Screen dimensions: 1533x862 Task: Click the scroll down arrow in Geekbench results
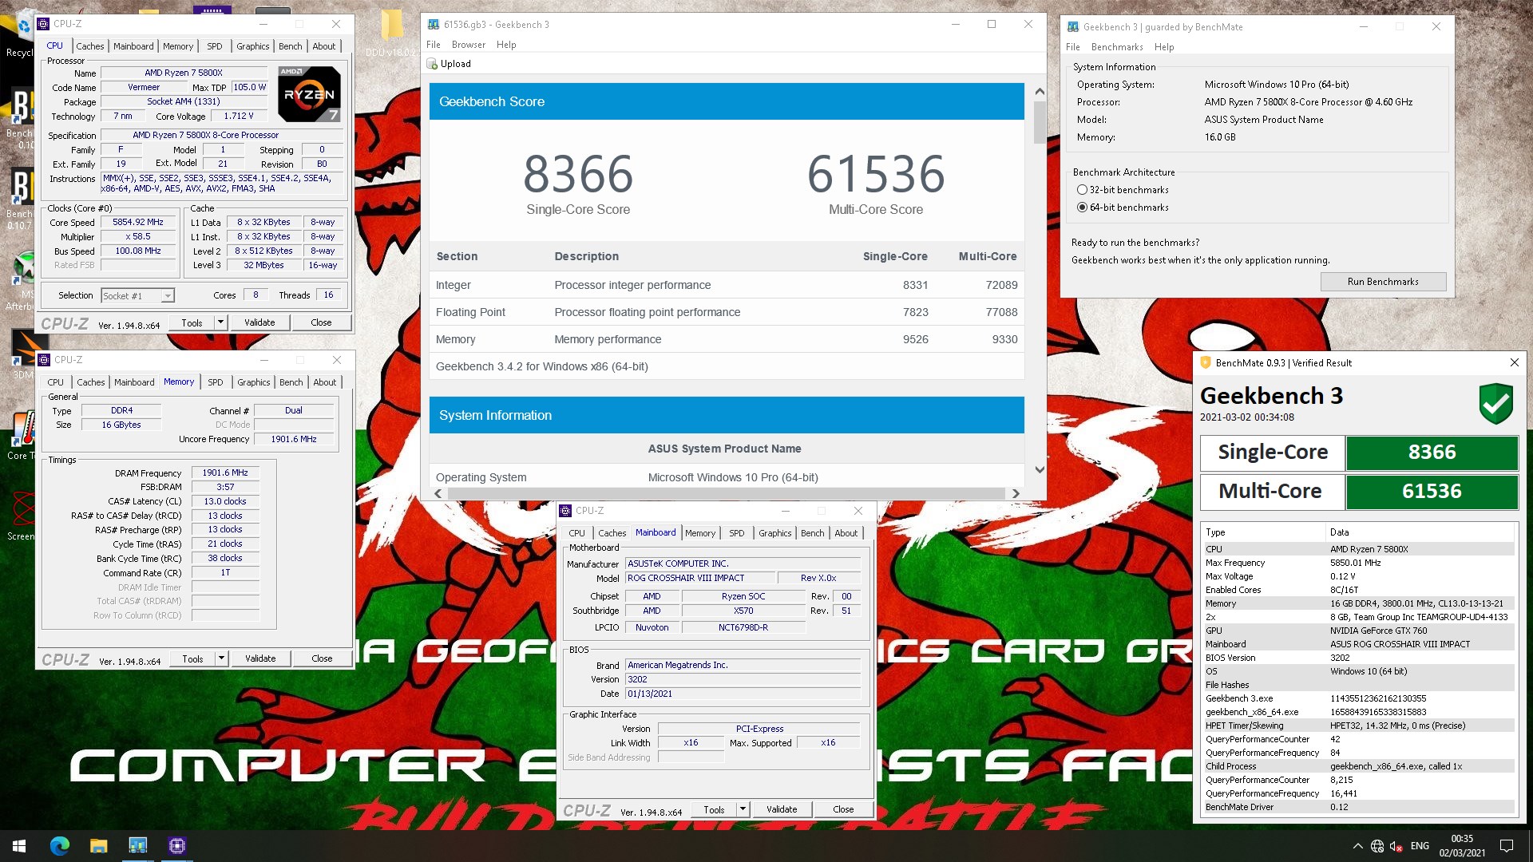pos(1040,469)
